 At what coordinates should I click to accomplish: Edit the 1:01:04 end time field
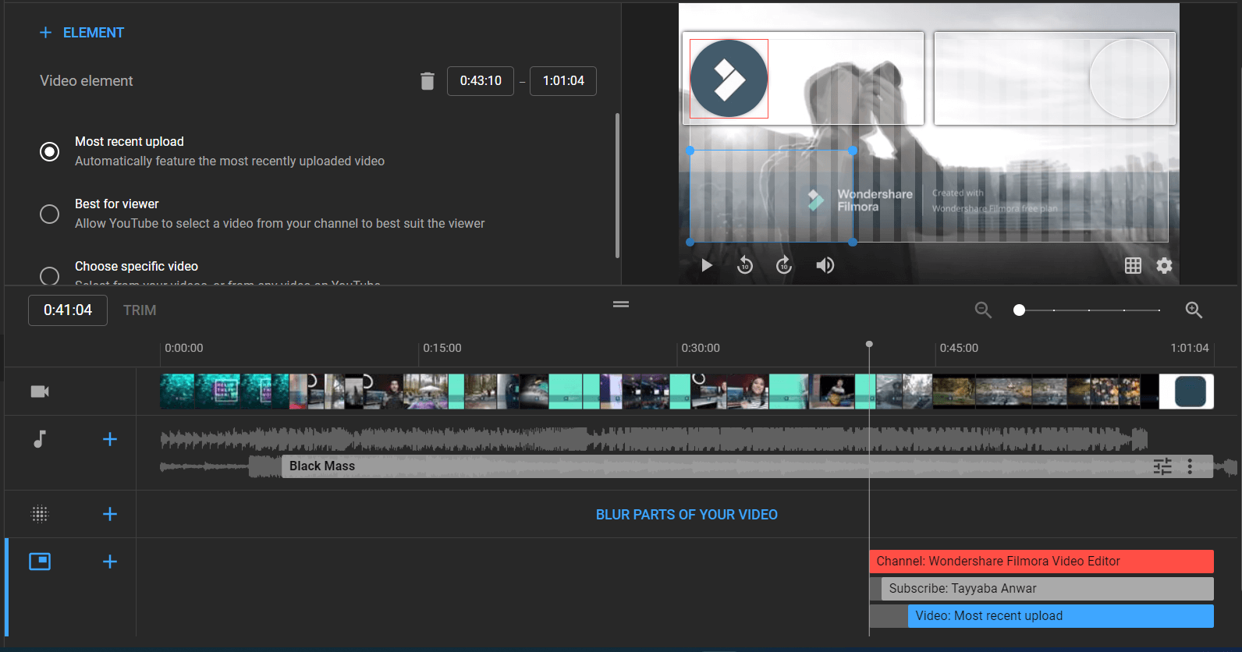click(563, 81)
